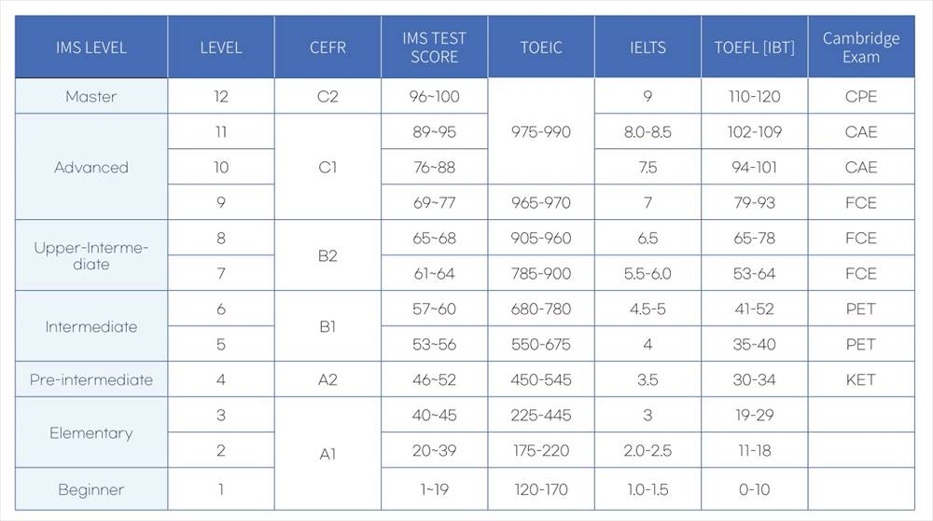The width and height of the screenshot is (933, 521).
Task: Select the A1 CEFR cell
Action: coord(327,454)
